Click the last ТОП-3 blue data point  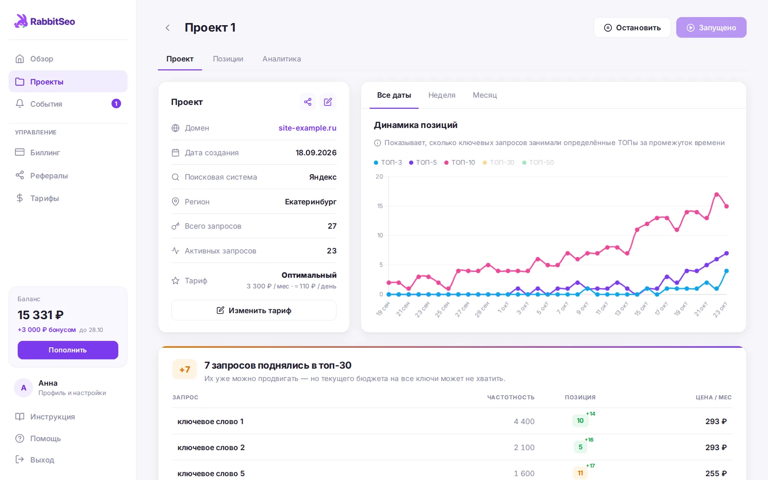[x=727, y=271]
